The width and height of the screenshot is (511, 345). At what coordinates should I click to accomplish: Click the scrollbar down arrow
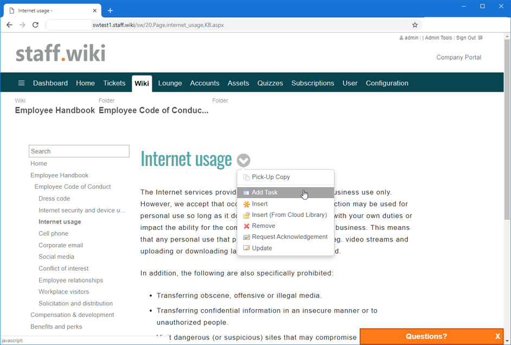point(507,341)
